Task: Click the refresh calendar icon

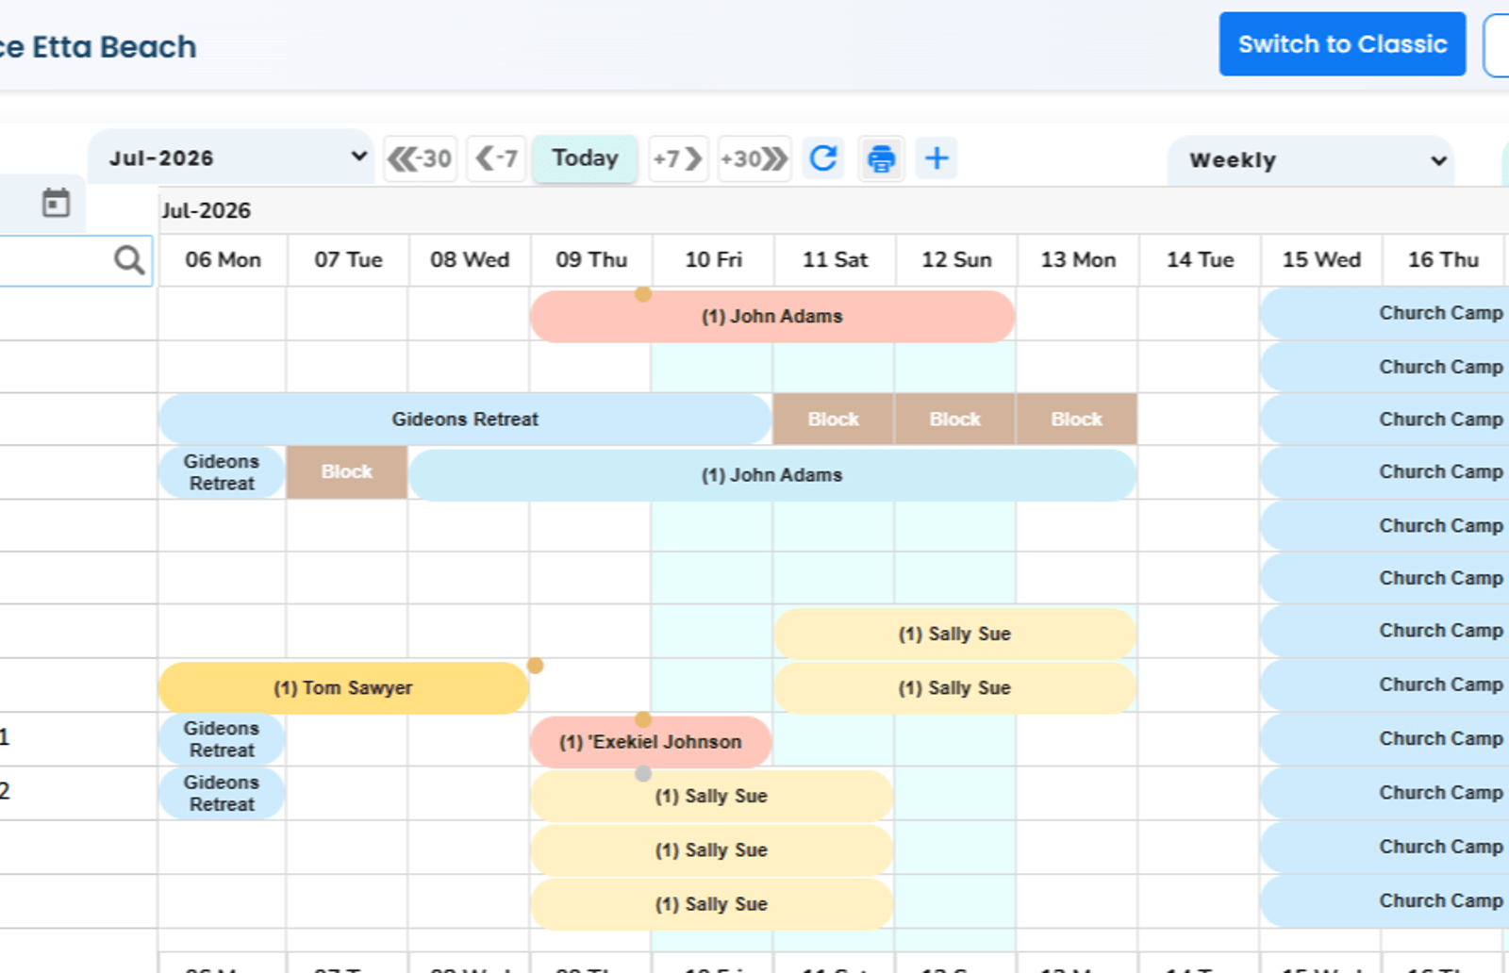Action: pos(823,158)
